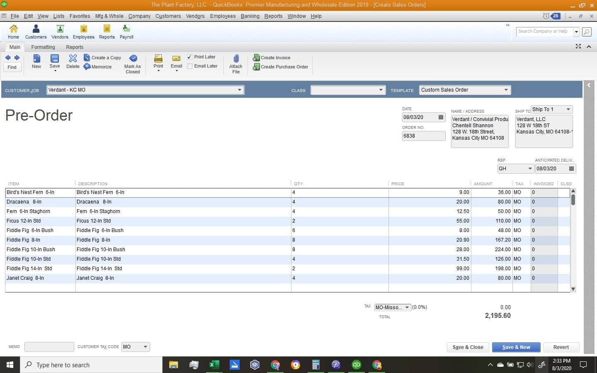
Task: Open the Company menu
Action: 139,16
